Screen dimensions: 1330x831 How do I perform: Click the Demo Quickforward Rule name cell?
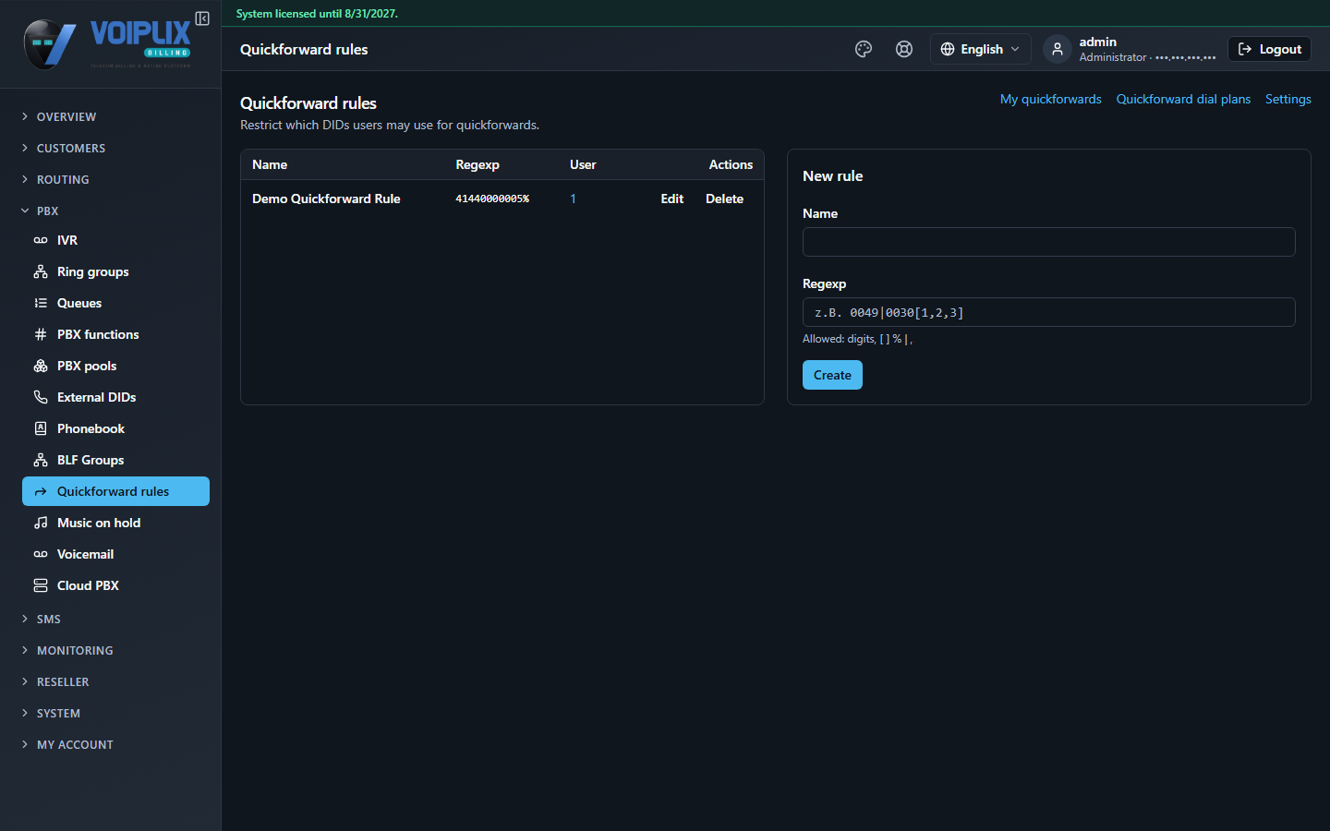(326, 199)
